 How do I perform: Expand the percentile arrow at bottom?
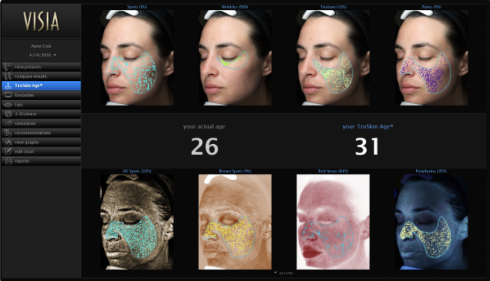tap(276, 273)
